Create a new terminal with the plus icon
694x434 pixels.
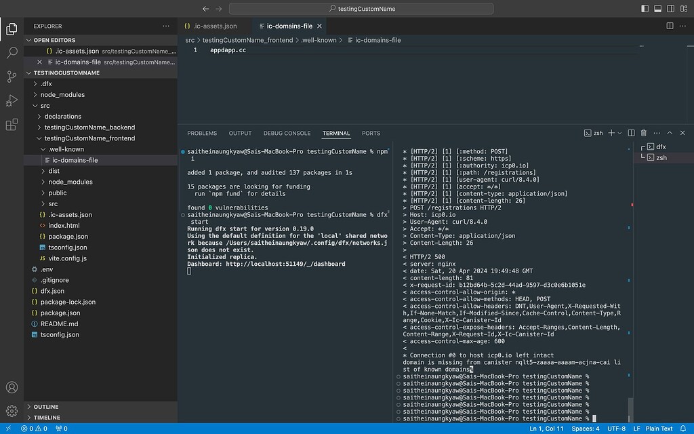pyautogui.click(x=611, y=133)
